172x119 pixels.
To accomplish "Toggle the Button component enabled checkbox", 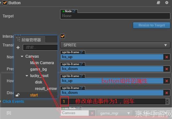I will [5, 3].
